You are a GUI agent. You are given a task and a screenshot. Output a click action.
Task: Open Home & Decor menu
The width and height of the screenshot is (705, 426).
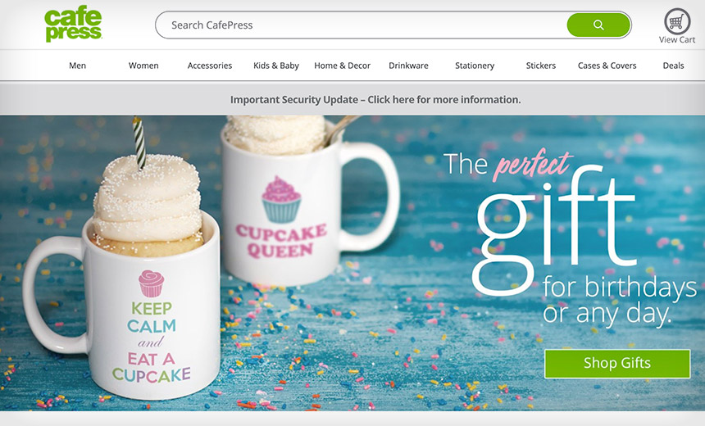342,66
